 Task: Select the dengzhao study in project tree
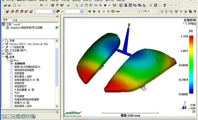26,28
